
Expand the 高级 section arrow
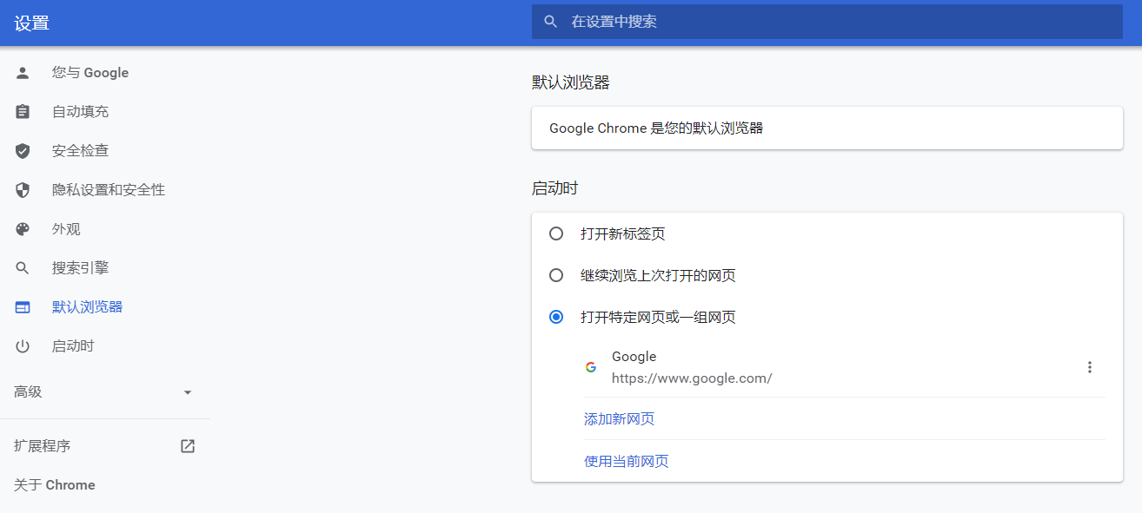188,392
